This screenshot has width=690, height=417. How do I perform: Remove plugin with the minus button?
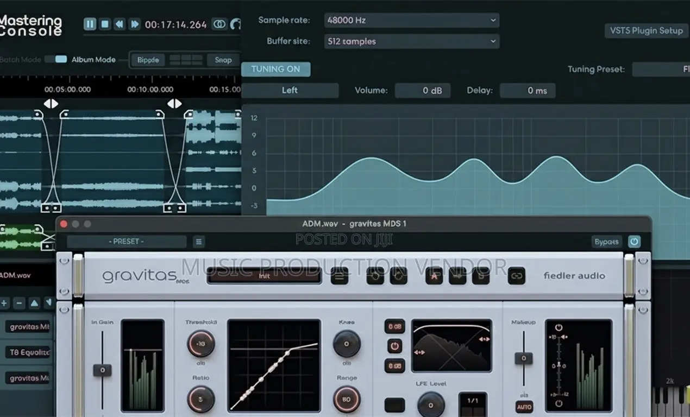point(19,303)
